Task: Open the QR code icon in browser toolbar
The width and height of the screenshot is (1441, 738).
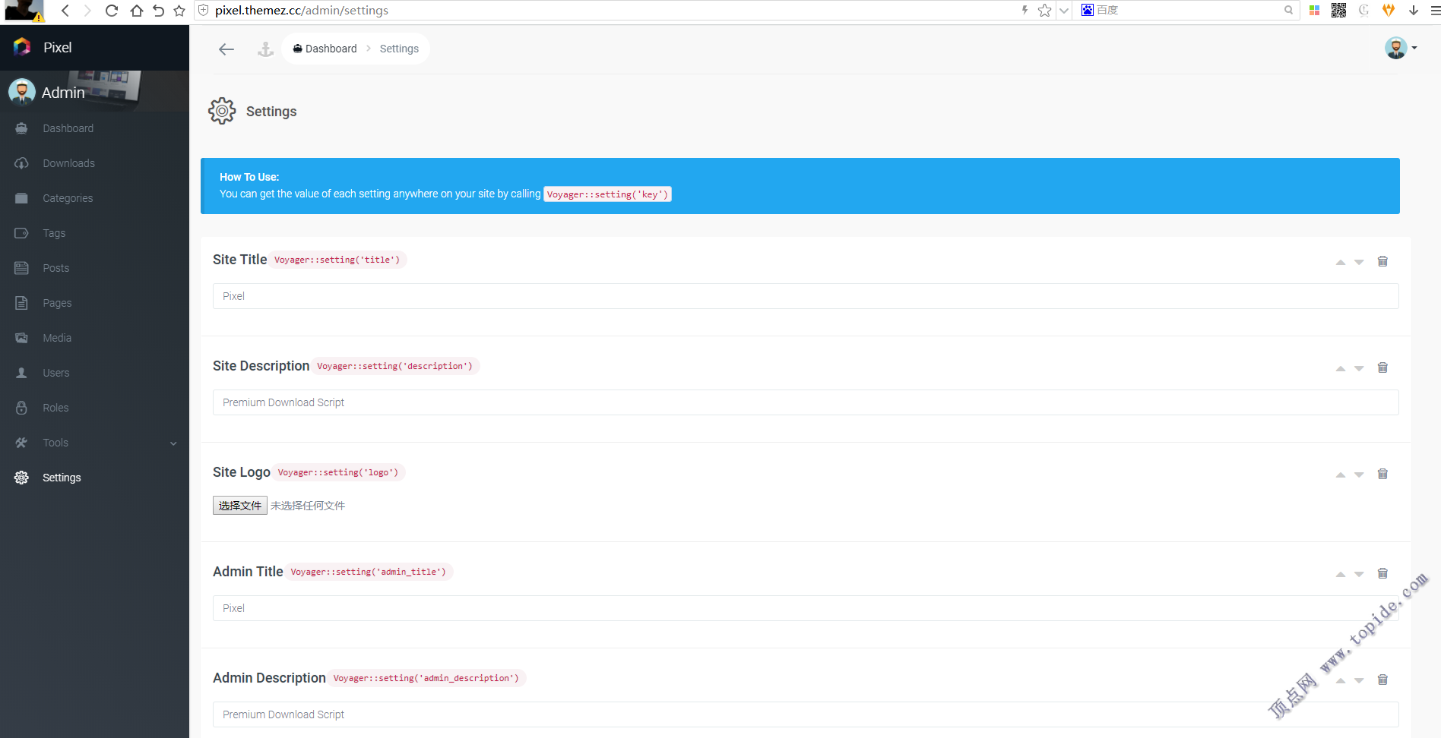Action: click(x=1338, y=10)
